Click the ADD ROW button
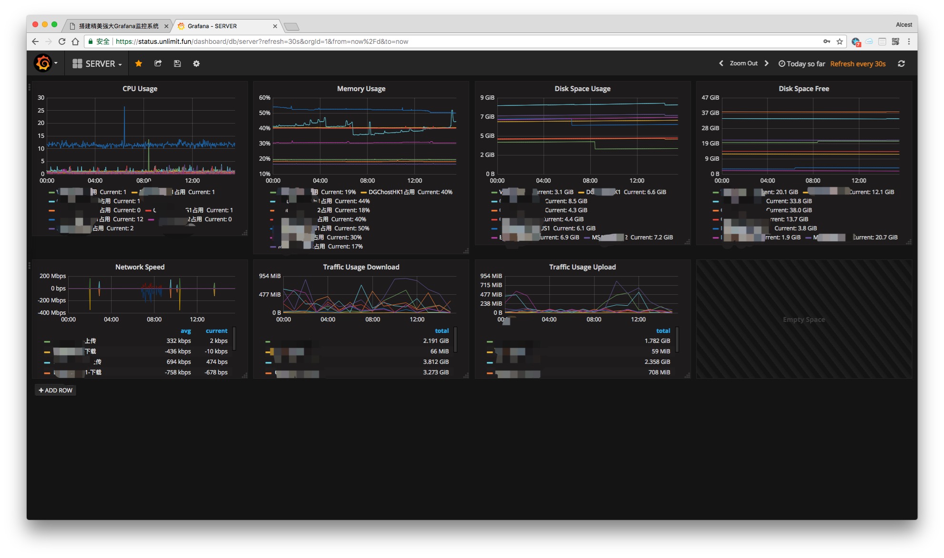This screenshot has width=944, height=558. coord(56,390)
